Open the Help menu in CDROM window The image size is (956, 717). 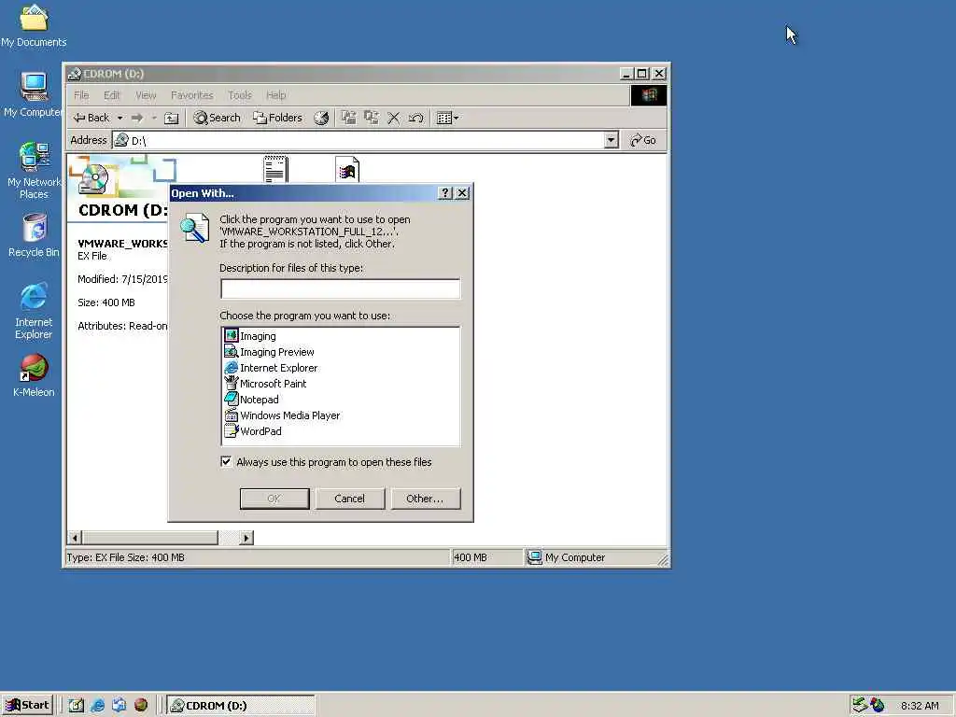click(275, 95)
